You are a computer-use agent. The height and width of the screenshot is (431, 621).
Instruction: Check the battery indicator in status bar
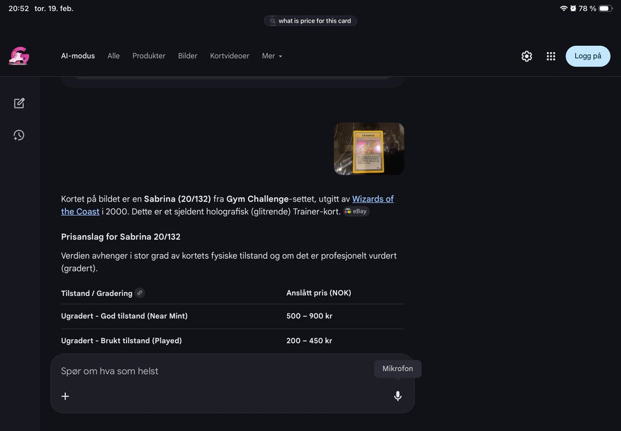tap(605, 8)
